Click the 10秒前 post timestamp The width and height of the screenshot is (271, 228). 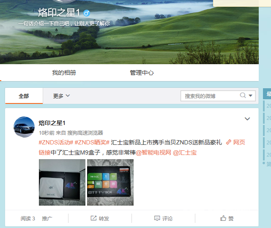[47, 133]
